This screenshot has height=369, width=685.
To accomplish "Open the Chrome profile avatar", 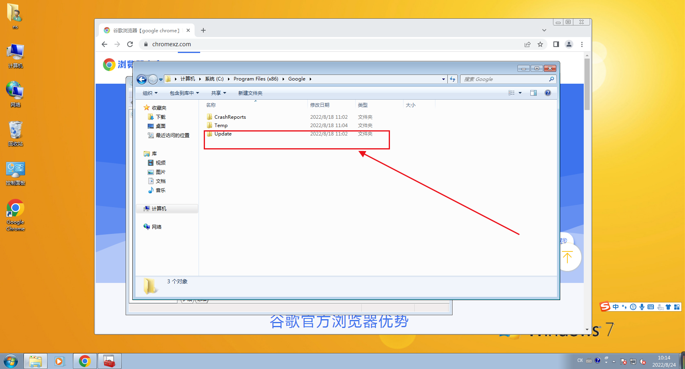I will (569, 44).
